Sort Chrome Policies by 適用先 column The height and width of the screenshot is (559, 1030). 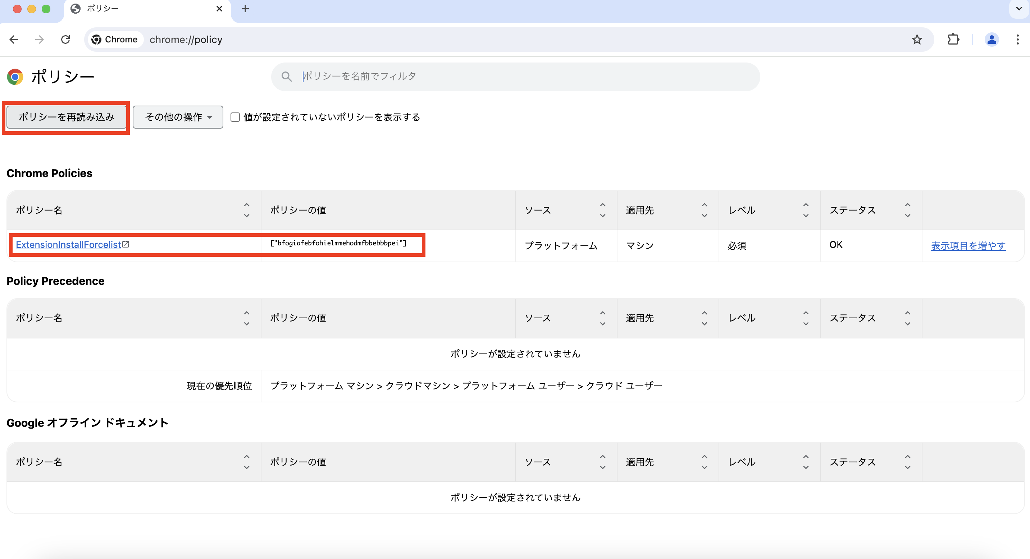point(705,210)
